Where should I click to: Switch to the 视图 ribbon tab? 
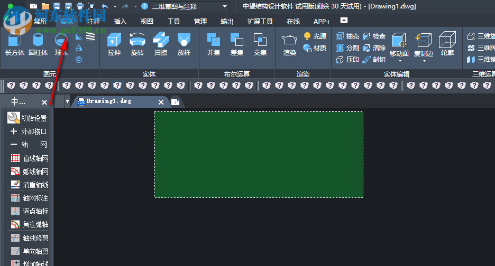pyautogui.click(x=147, y=22)
